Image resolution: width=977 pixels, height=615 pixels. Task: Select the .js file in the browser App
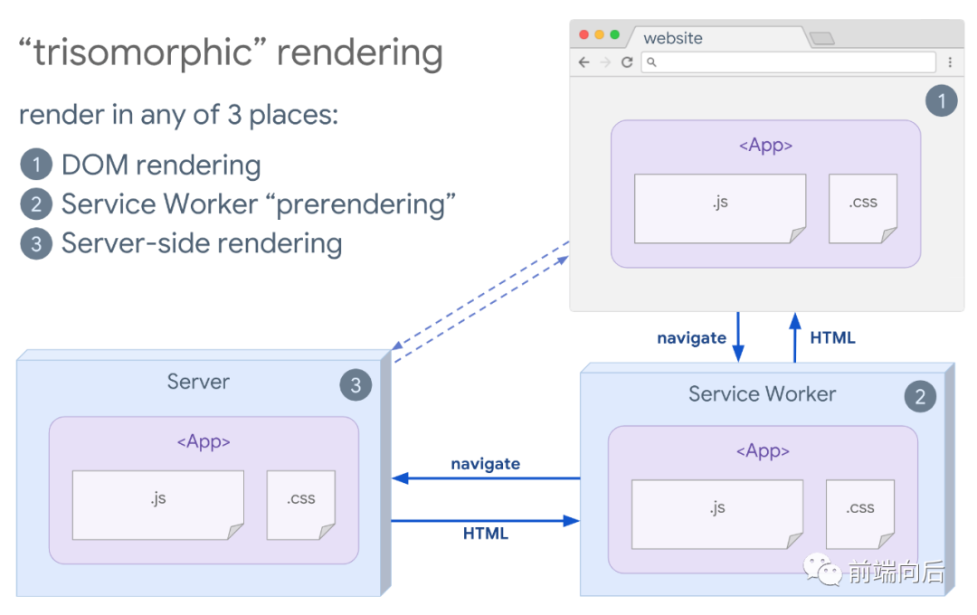coord(720,209)
